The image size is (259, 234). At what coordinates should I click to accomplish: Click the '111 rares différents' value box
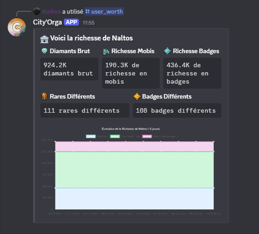(x=85, y=110)
